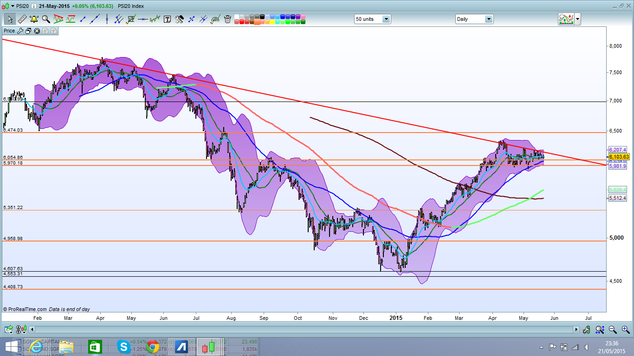This screenshot has height=356, width=634.
Task: Pick the ruler measurement tool
Action: pos(22,19)
